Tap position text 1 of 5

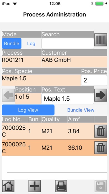pyautogui.click(x=22, y=97)
